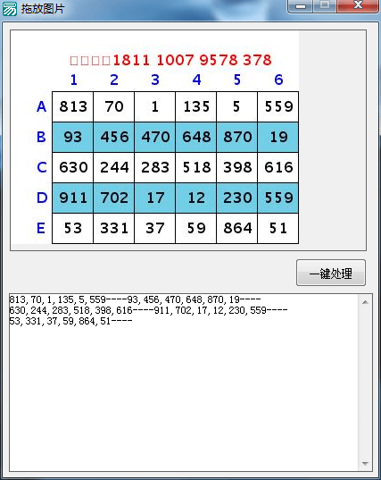Viewport: 381px width, 480px height.
Task: Click scrollbar down arrow in output box
Action: (x=365, y=464)
